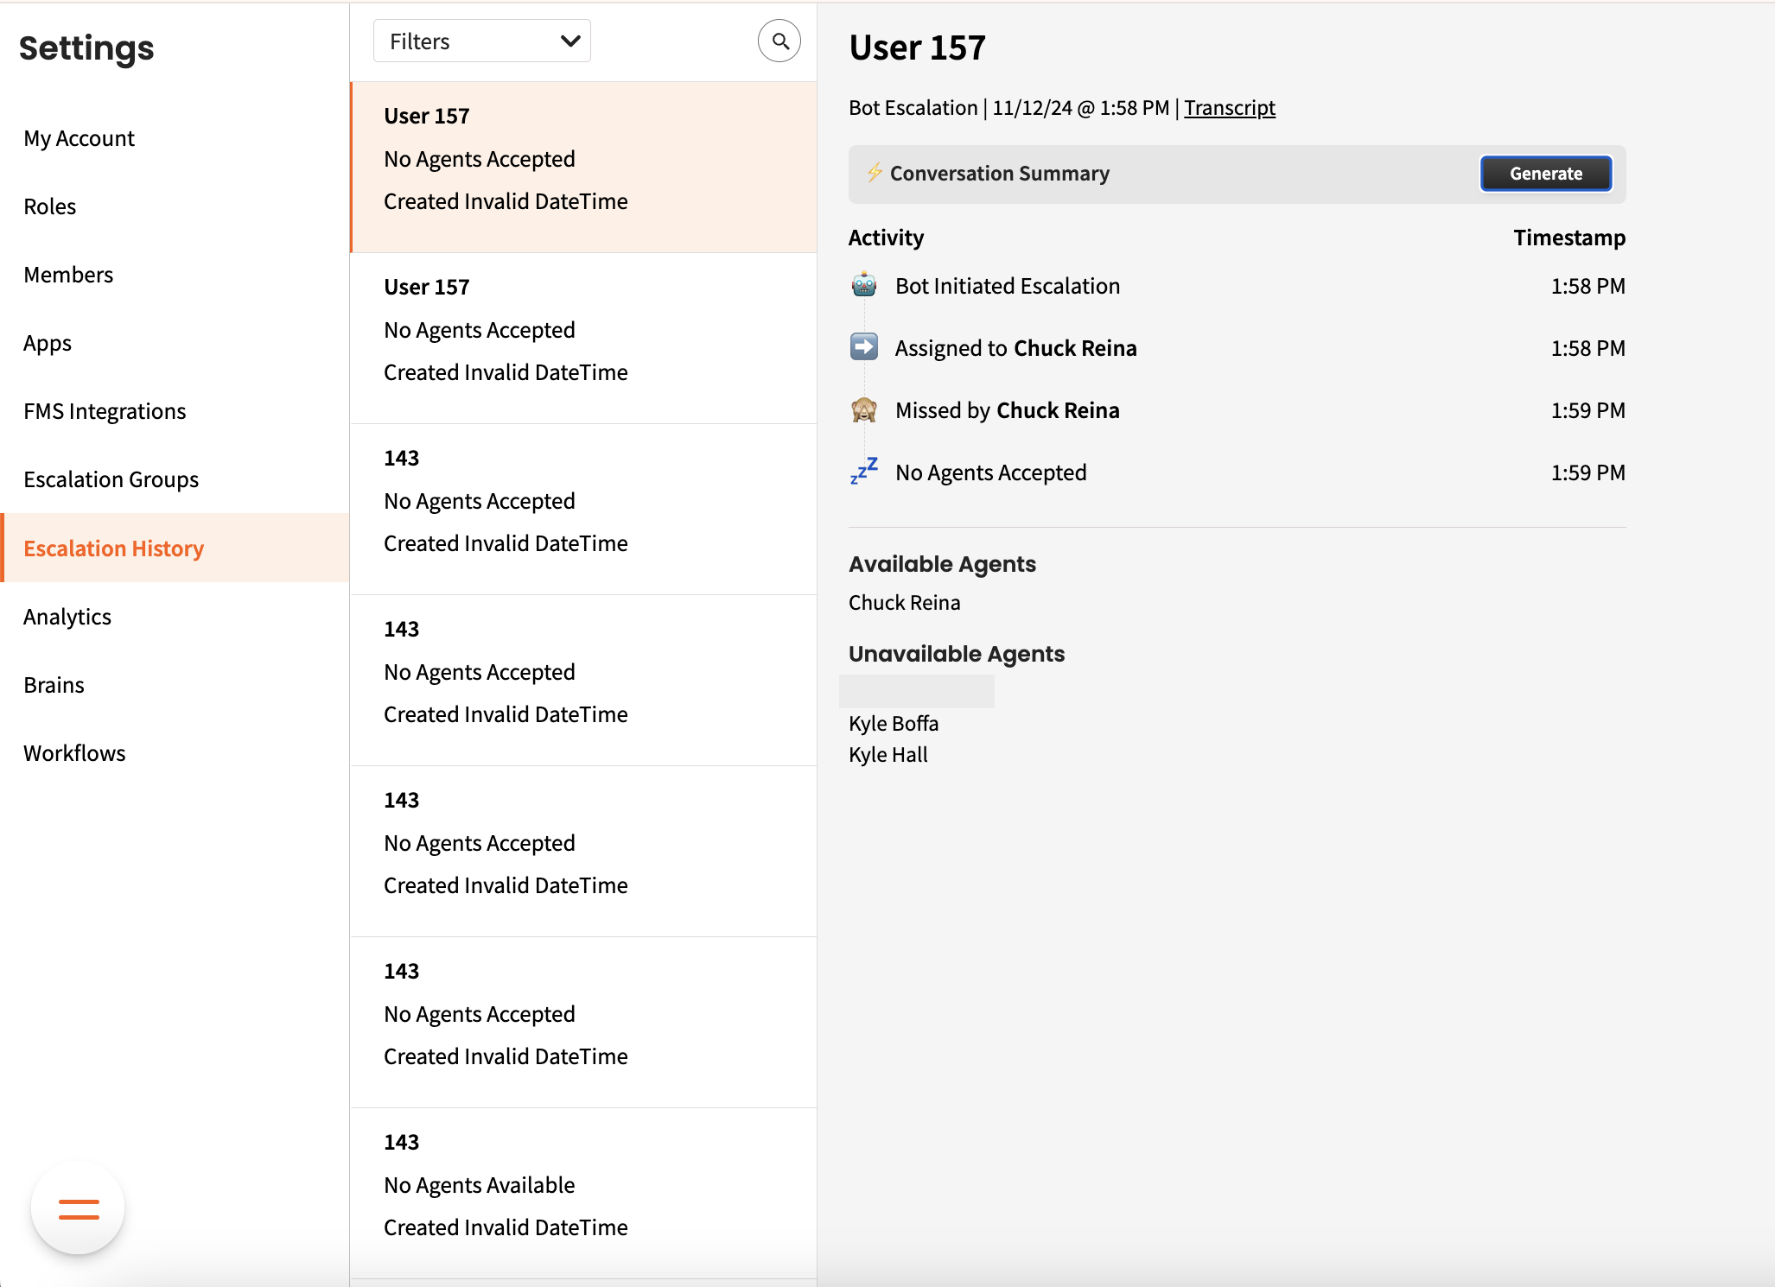1775x1287 pixels.
Task: Click the zzz icon beside No Agents Accepted
Action: click(x=864, y=472)
